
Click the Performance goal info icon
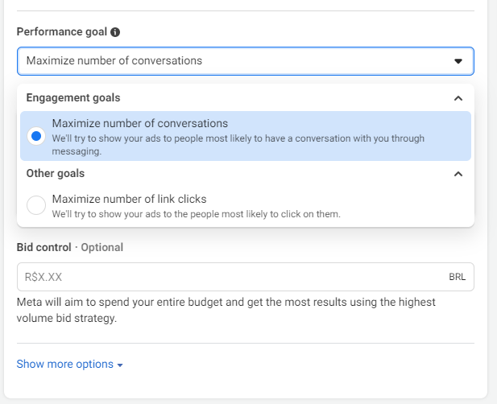click(115, 32)
